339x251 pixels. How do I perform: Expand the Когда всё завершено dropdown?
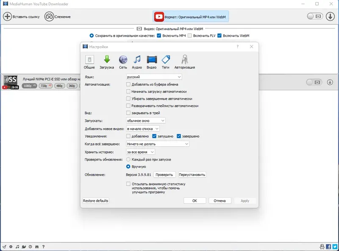tap(158, 144)
